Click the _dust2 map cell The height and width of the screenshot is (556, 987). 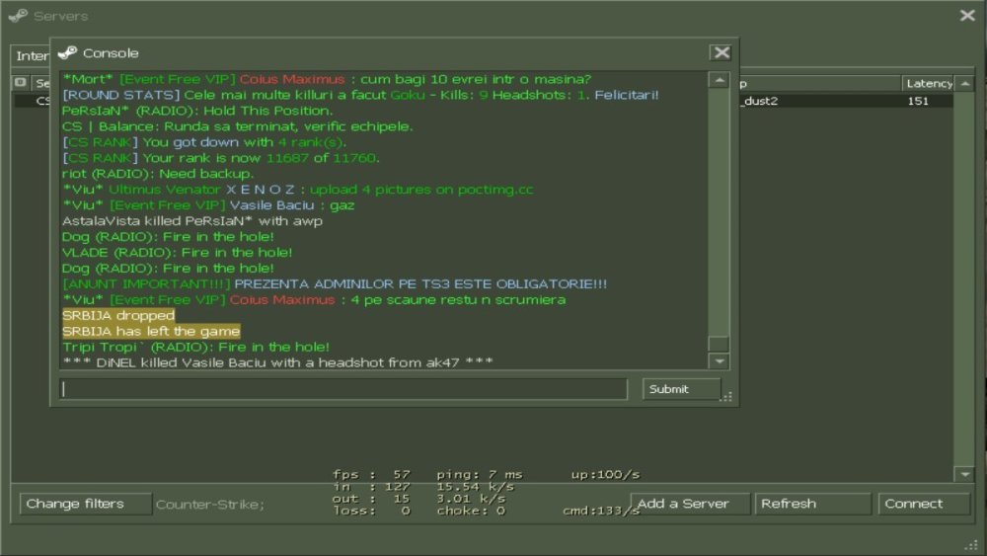(x=760, y=101)
